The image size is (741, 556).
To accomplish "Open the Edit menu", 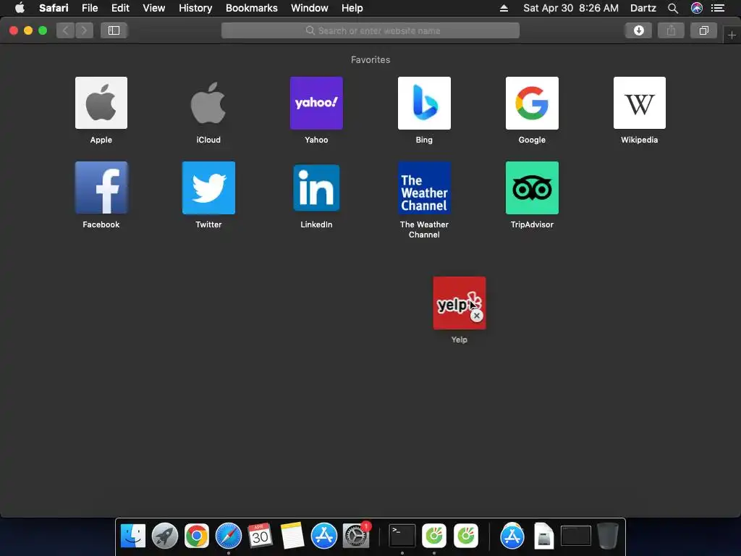I will pyautogui.click(x=120, y=8).
